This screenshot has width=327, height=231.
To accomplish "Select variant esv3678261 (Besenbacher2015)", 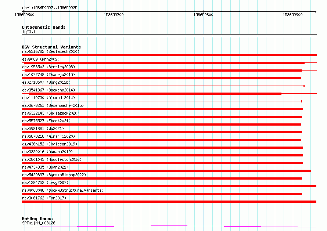I will pos(53,105).
